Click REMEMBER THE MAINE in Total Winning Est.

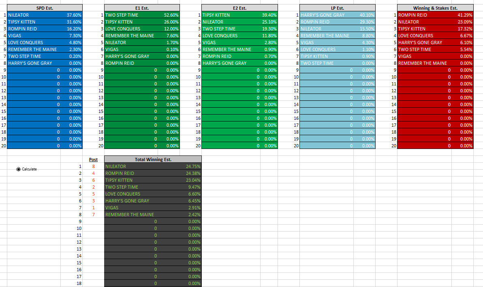pos(130,215)
